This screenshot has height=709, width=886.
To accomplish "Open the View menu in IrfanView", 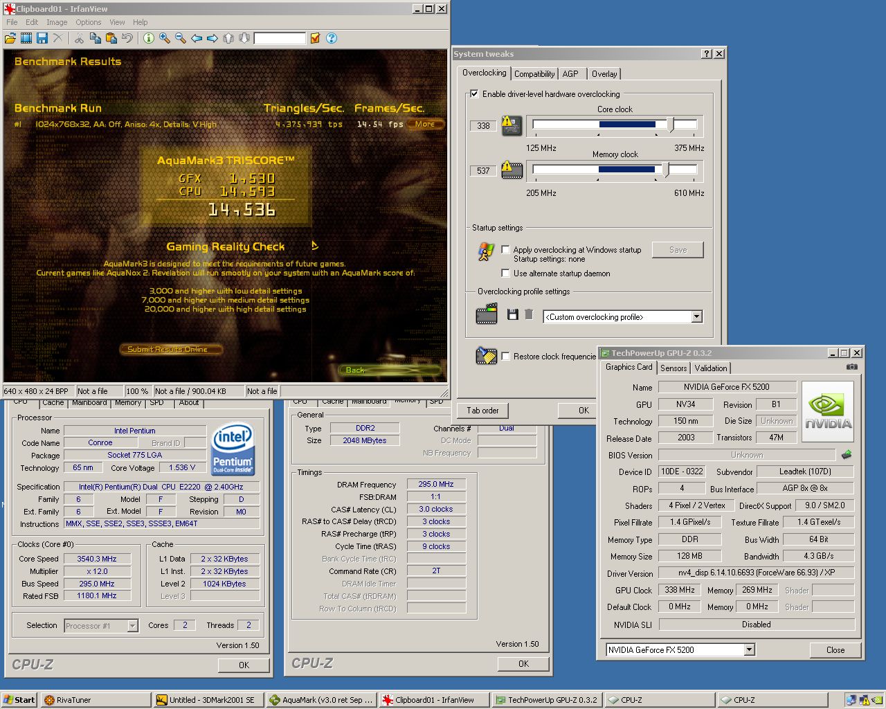I will [x=117, y=22].
